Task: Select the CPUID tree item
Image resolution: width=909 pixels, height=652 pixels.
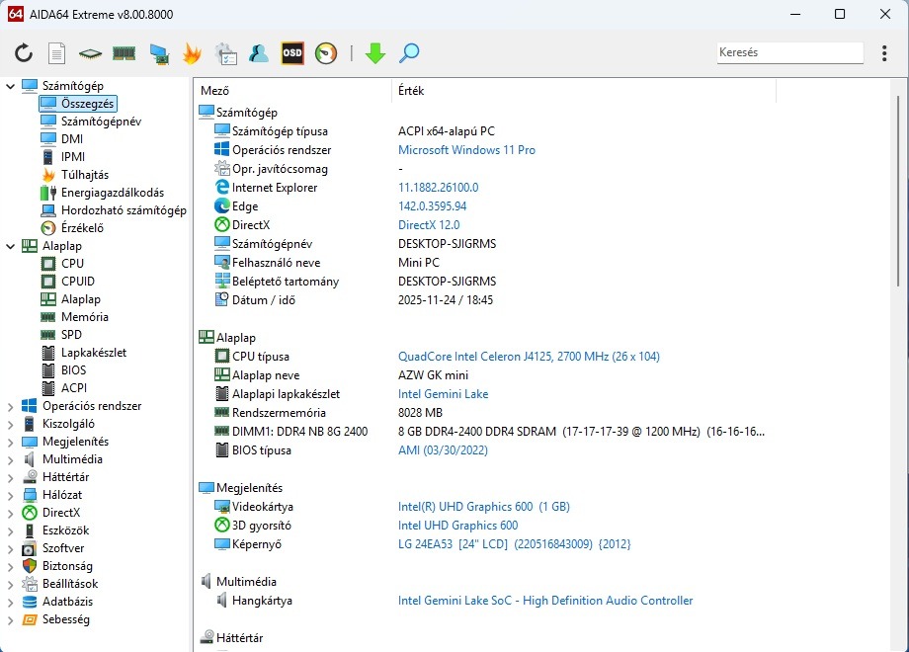Action: 68,282
